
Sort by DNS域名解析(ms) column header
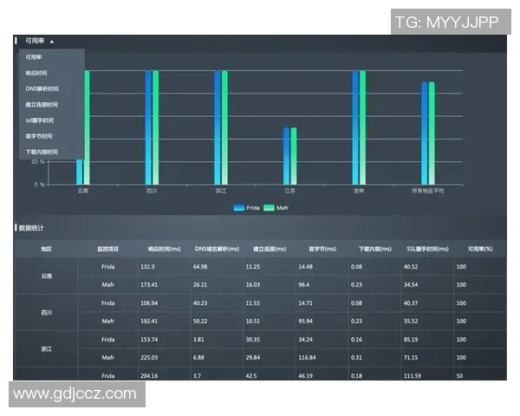217,249
